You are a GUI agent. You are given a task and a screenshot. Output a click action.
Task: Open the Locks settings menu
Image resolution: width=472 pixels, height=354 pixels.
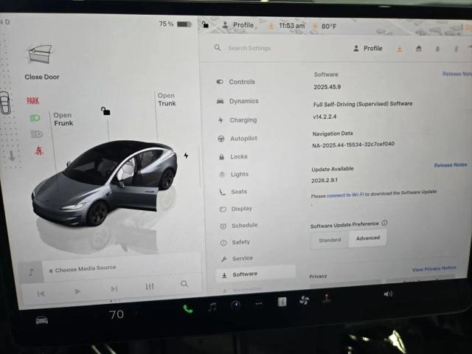233,156
